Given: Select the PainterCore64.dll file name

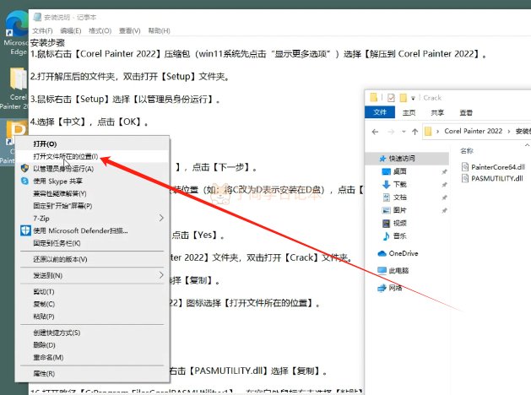Looking at the screenshot, I should tap(498, 167).
